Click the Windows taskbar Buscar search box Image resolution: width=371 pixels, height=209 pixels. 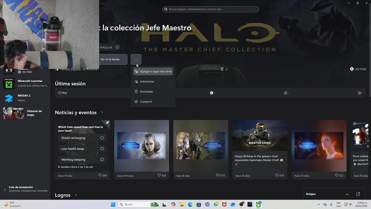pos(139,204)
